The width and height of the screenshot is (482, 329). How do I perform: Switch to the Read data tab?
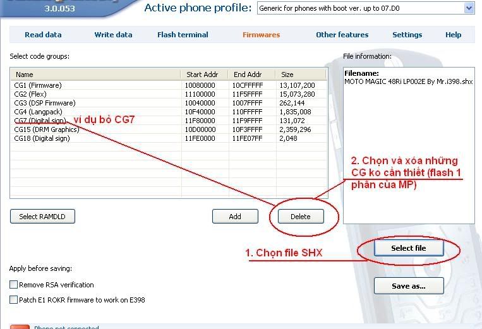coord(43,35)
